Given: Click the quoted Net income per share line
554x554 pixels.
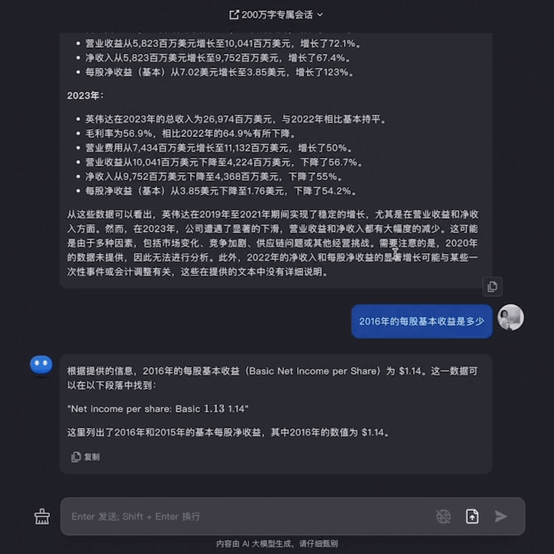Looking at the screenshot, I should (158, 409).
